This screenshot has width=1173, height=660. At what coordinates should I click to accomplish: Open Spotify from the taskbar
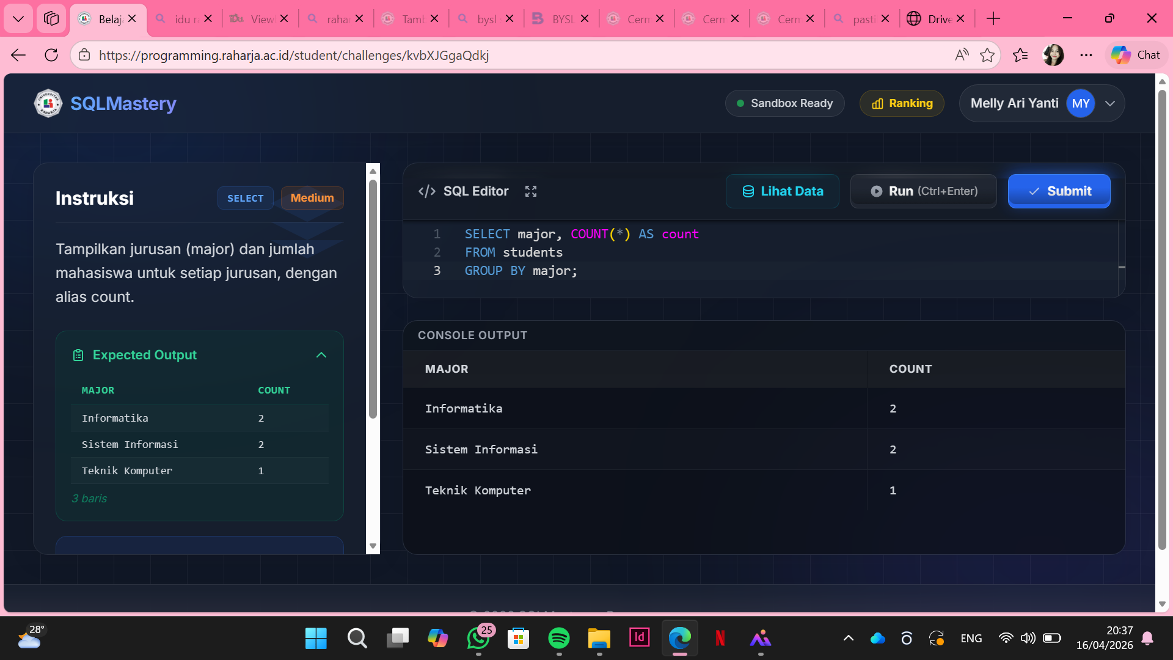coord(558,638)
